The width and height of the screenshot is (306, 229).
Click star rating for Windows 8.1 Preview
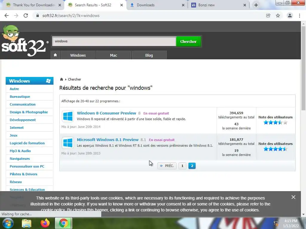[275, 149]
